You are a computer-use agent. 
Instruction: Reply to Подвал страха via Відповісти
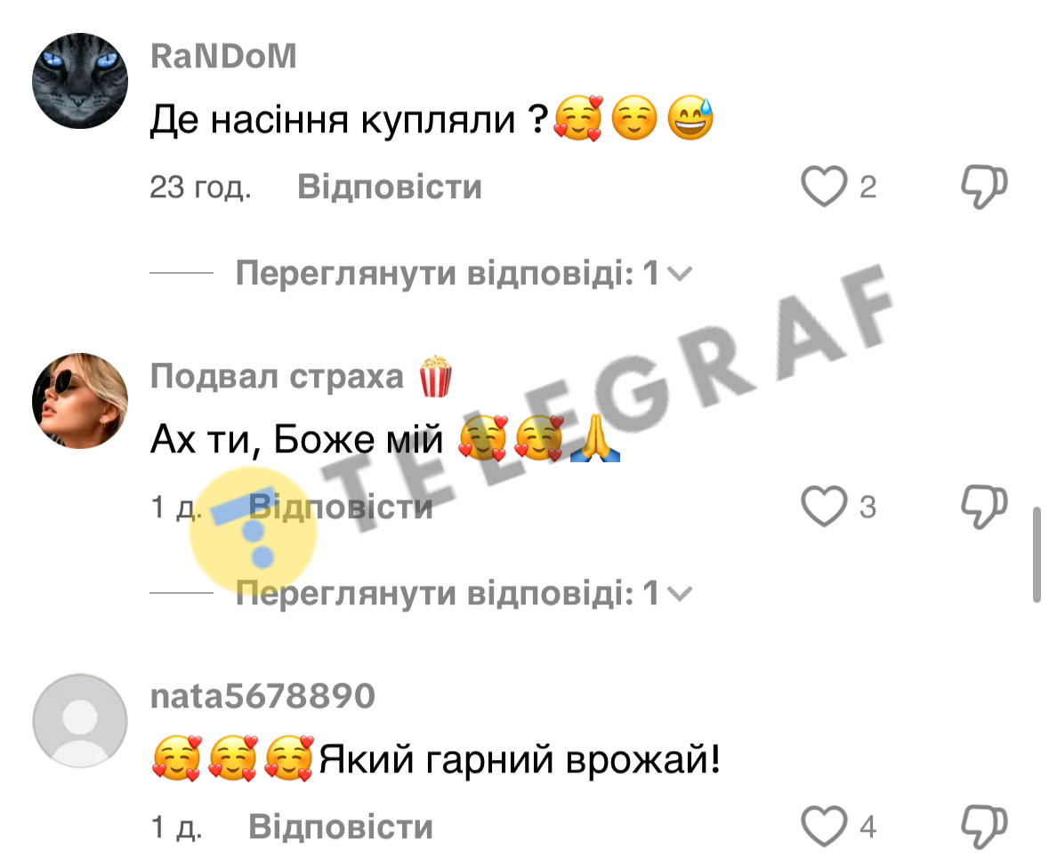[x=341, y=507]
